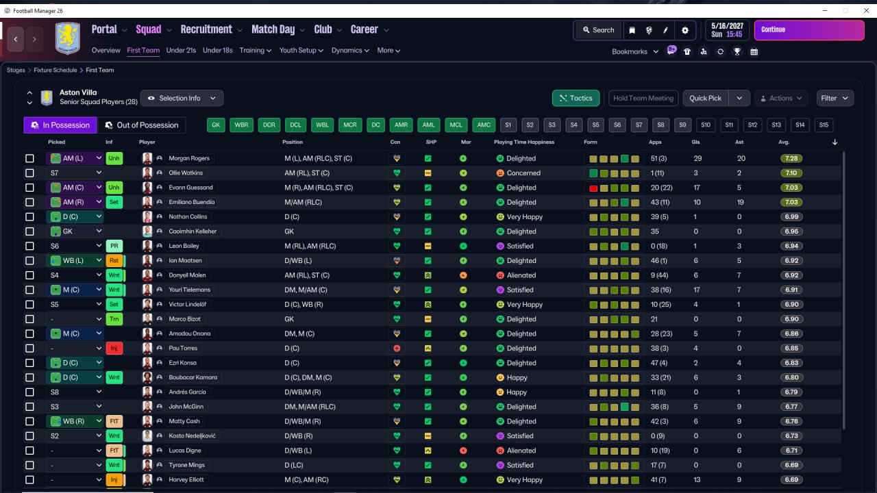Open the calendar schedule icon
Viewport: 877px width, 493px height.
754,51
